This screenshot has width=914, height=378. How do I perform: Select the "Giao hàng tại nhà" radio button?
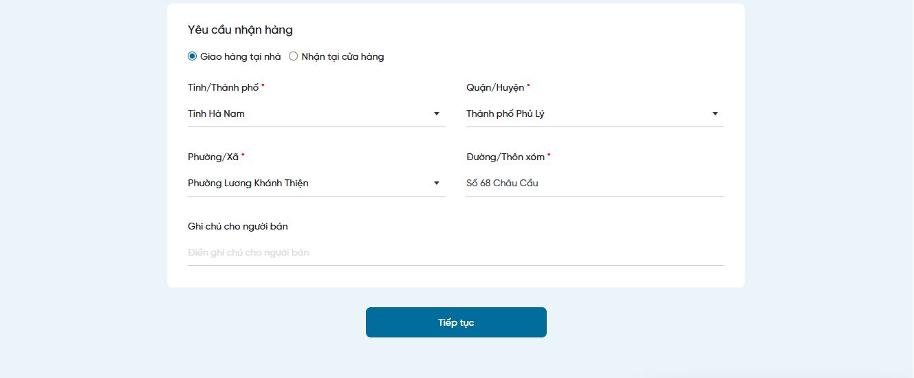click(x=192, y=56)
